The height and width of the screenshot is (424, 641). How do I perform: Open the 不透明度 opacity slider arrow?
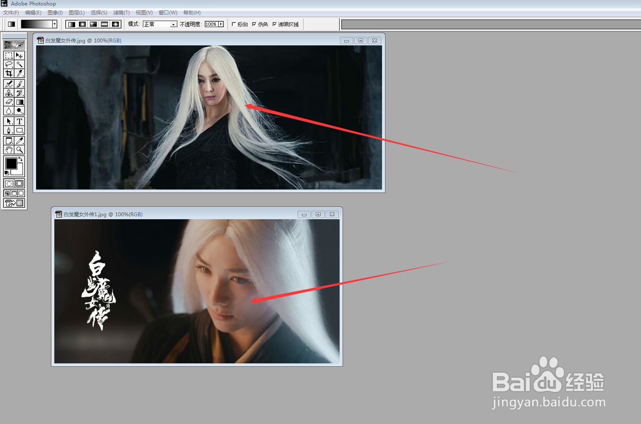click(221, 24)
